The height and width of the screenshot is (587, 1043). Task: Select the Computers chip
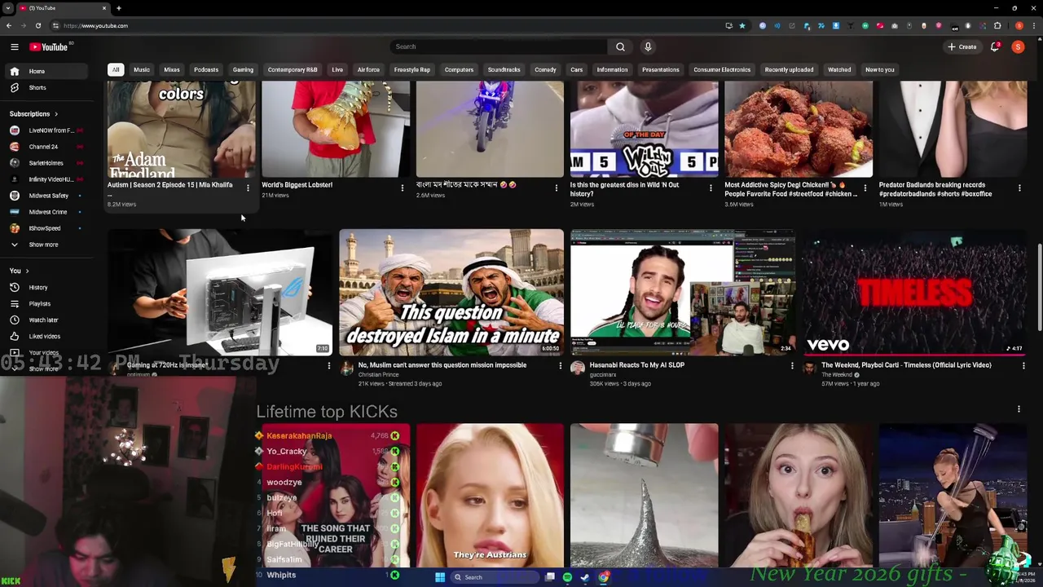(x=459, y=69)
